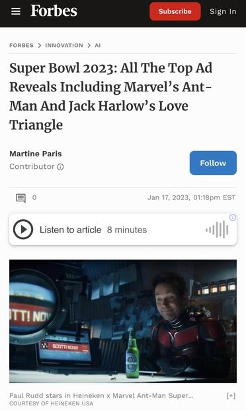The height and width of the screenshot is (410, 246).
Task: Open the AI breadcrumb category
Action: pos(98,46)
